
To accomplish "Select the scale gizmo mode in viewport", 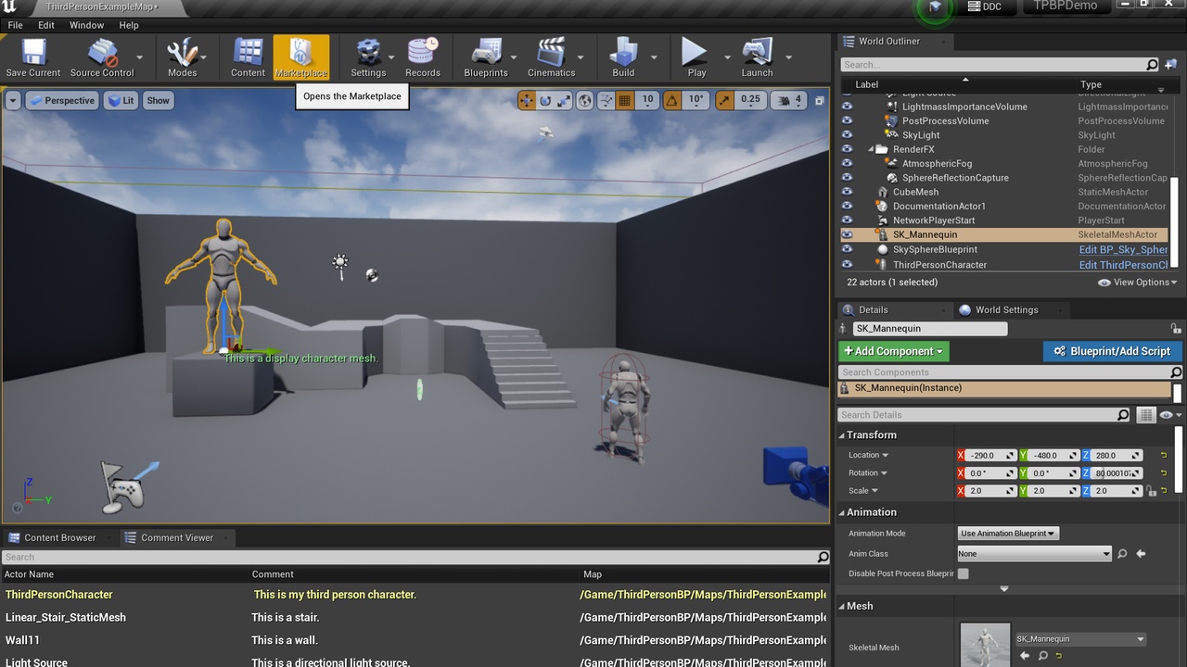I will 564,100.
